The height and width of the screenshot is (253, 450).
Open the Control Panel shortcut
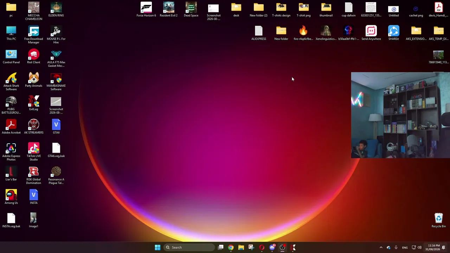[11, 57]
